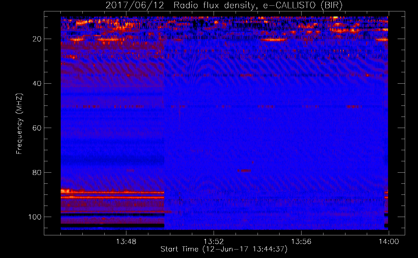This screenshot has width=418, height=258.
Task: Click the 80 MHz frequency tick label
Action: [37, 173]
